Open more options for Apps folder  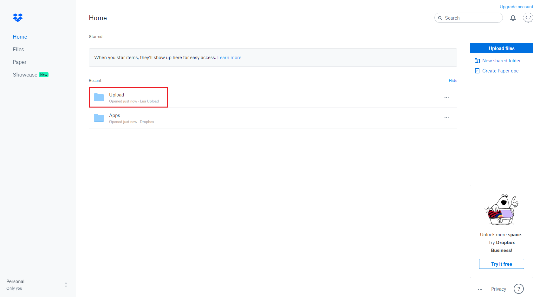446,118
